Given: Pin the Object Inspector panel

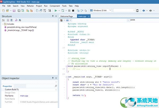Looking at the screenshot, I should [x=53, y=78].
